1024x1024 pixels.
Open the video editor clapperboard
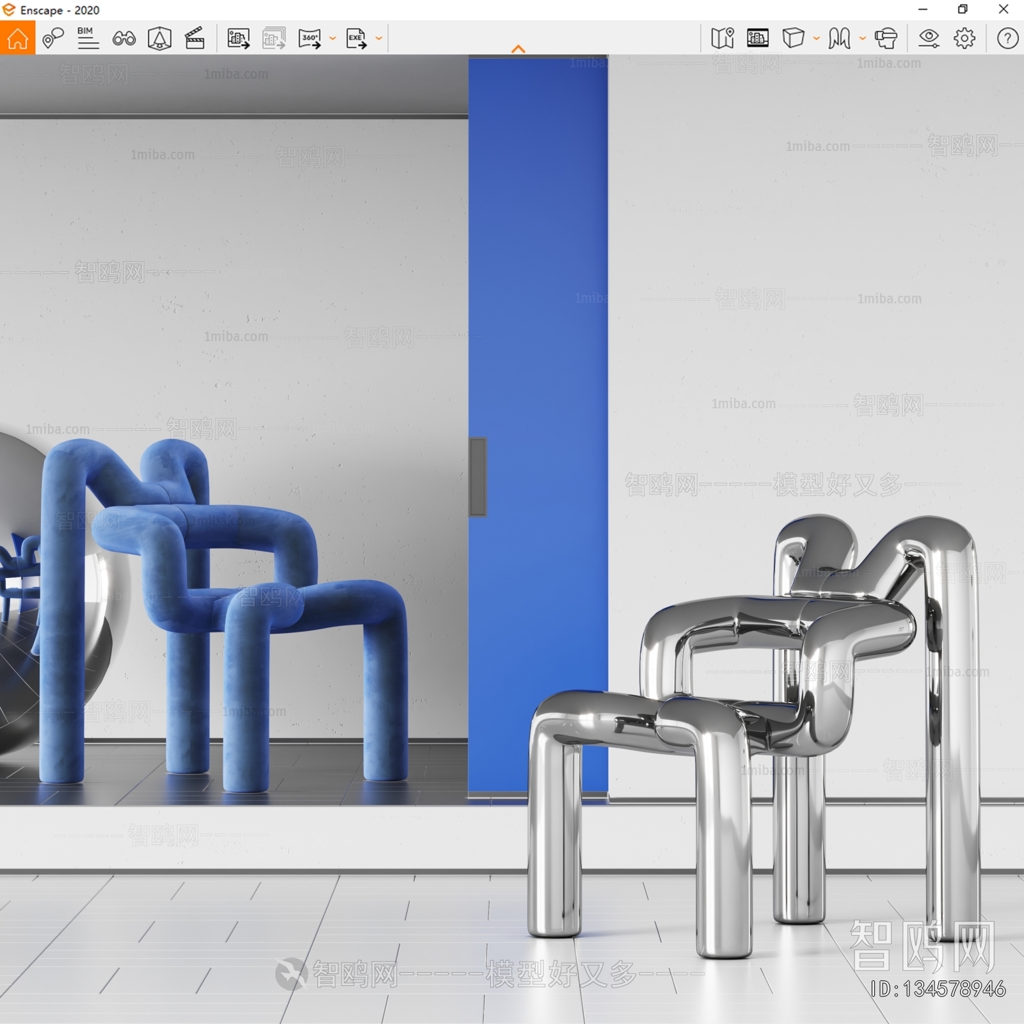click(x=195, y=38)
